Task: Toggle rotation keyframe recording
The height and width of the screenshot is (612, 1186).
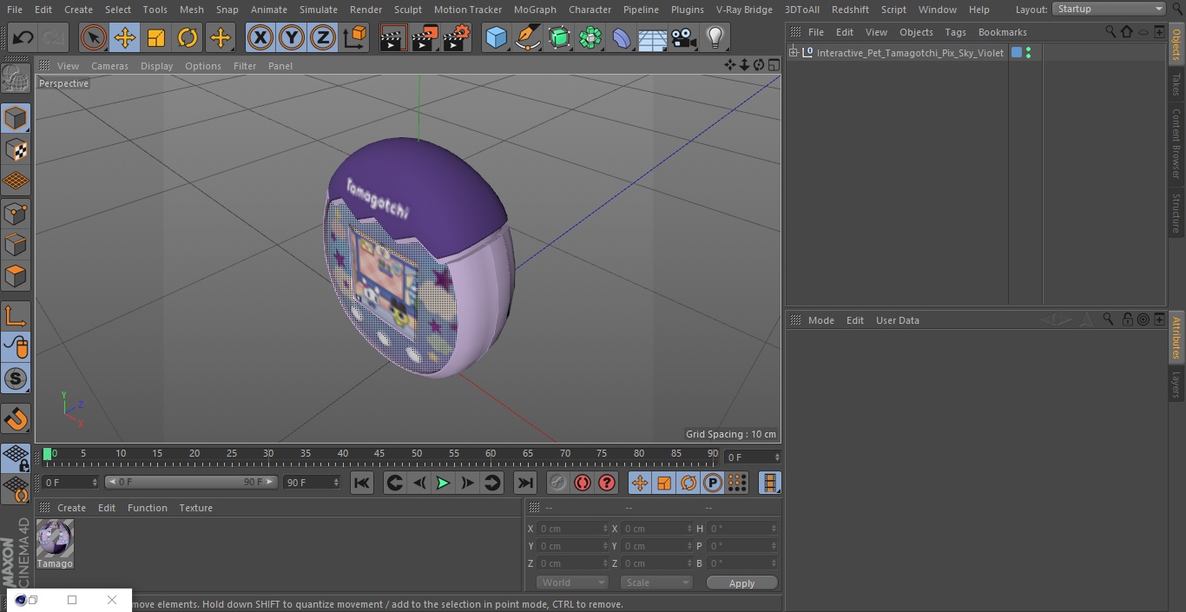Action: click(689, 483)
